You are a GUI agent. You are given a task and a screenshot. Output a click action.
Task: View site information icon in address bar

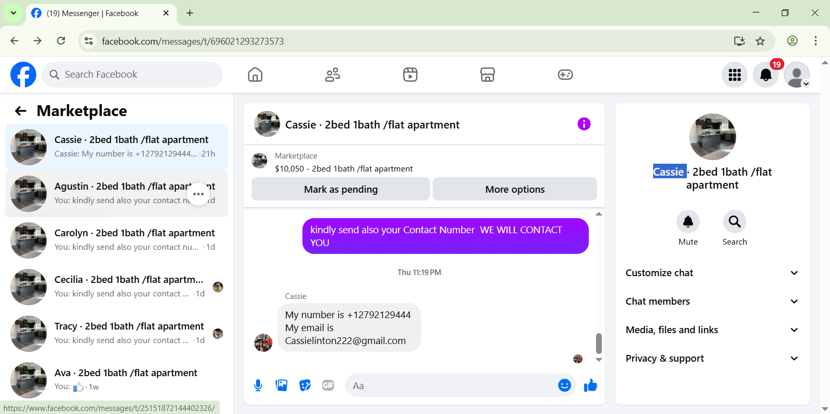[x=89, y=41]
